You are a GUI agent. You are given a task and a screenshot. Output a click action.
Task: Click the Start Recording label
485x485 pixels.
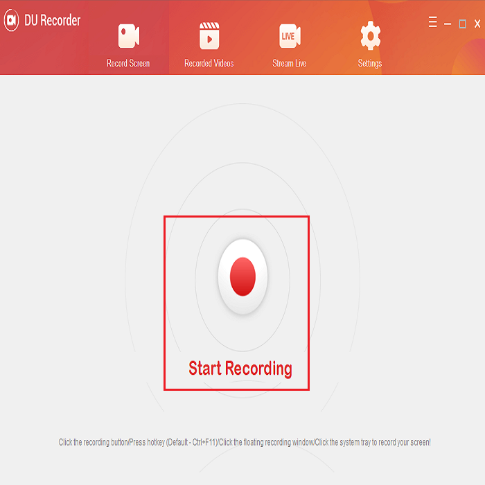[x=240, y=369]
